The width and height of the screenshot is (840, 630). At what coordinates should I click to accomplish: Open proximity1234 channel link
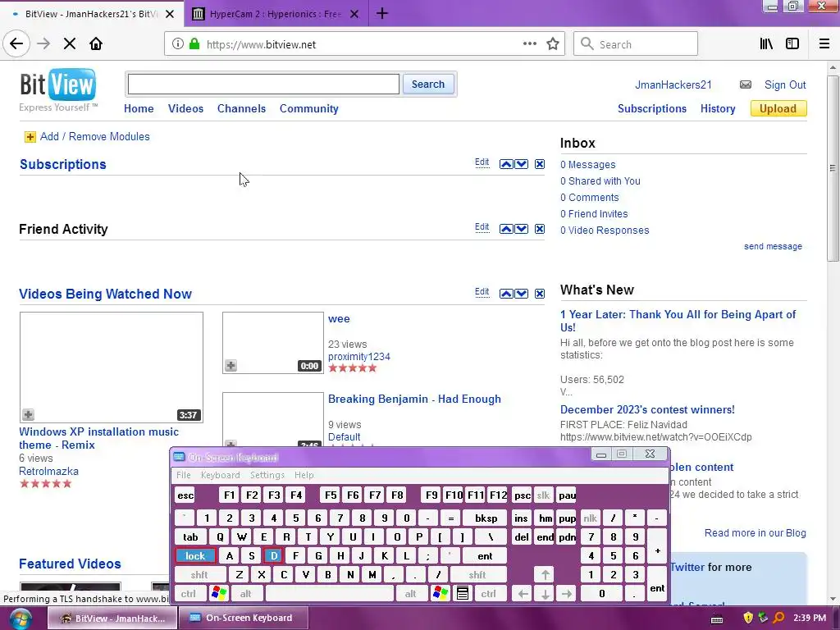(359, 357)
